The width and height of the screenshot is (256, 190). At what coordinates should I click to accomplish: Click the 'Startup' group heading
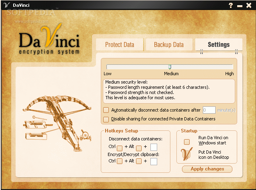[189, 131]
